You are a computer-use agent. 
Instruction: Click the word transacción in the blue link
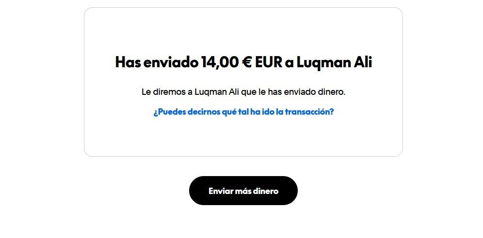click(309, 112)
